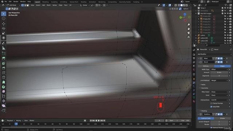Select the Extrude Region tool

[x=4, y=59]
